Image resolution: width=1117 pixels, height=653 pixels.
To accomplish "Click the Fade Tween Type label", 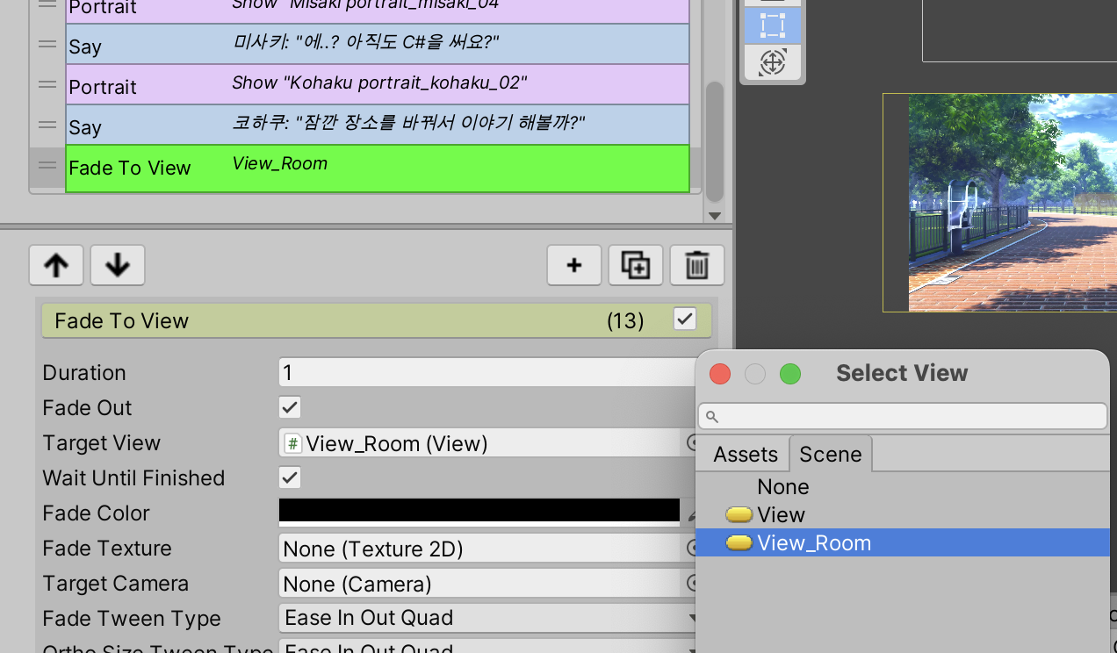I will pyautogui.click(x=132, y=619).
